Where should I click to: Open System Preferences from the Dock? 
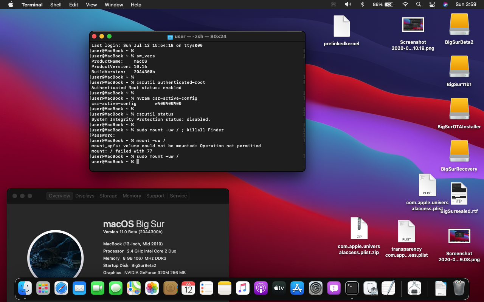tap(315, 288)
